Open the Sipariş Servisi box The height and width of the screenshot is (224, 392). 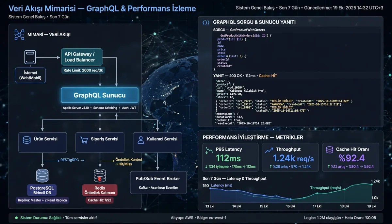point(100,142)
